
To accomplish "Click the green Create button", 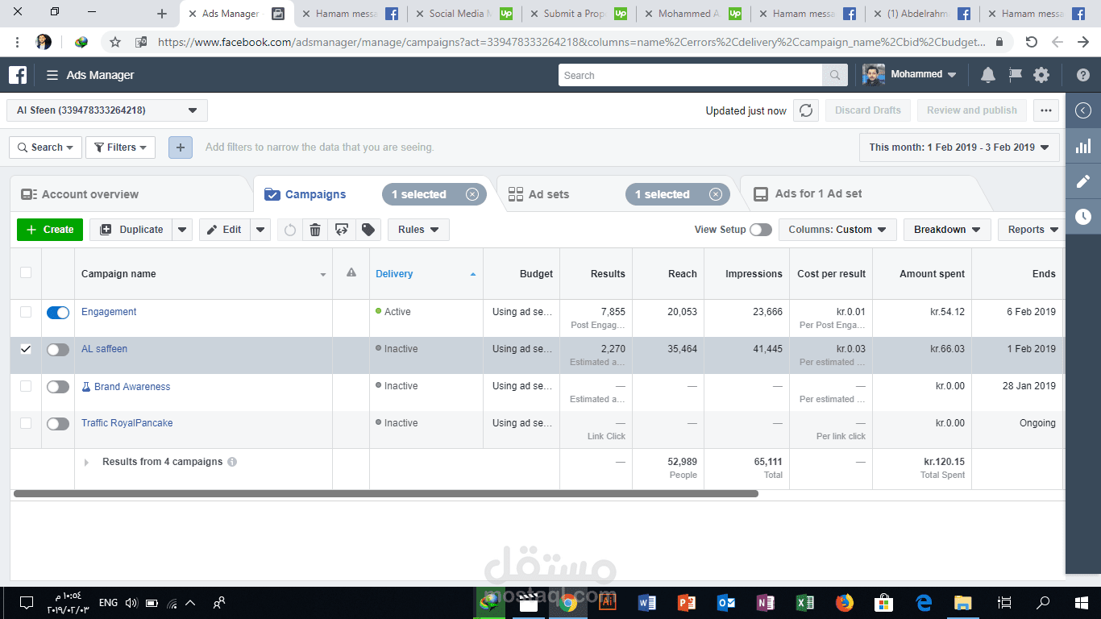I will click(x=50, y=230).
